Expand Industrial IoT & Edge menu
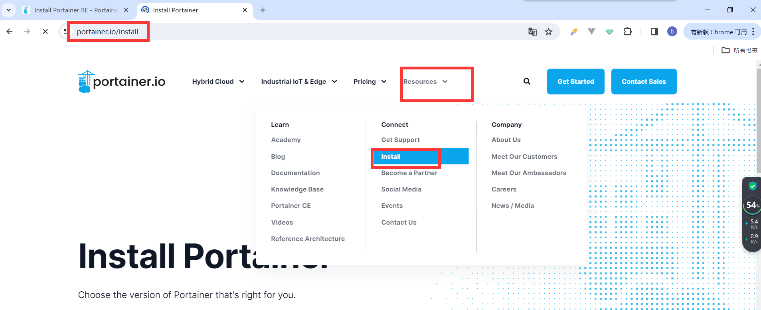 pos(299,81)
